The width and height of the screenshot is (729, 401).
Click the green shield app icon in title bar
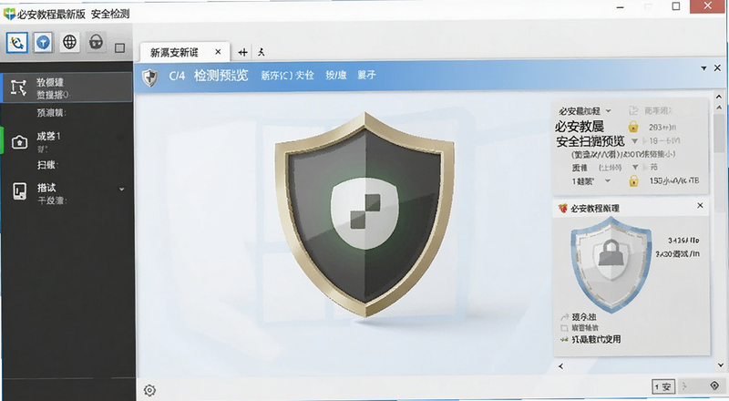coord(9,14)
